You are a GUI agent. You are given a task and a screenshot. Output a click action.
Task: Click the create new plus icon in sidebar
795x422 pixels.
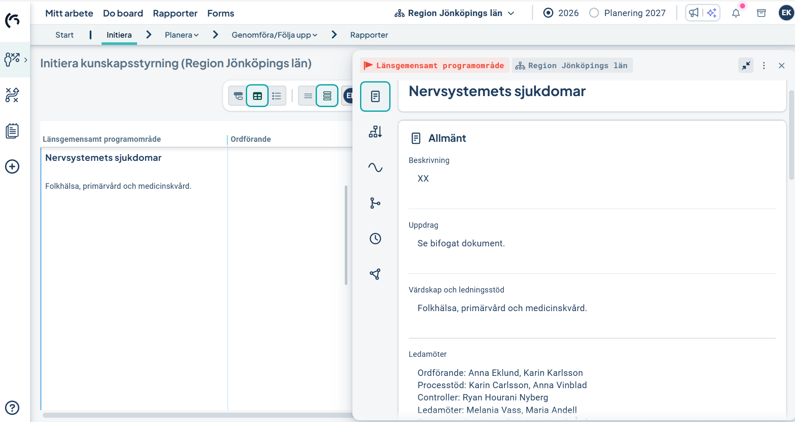click(x=12, y=166)
